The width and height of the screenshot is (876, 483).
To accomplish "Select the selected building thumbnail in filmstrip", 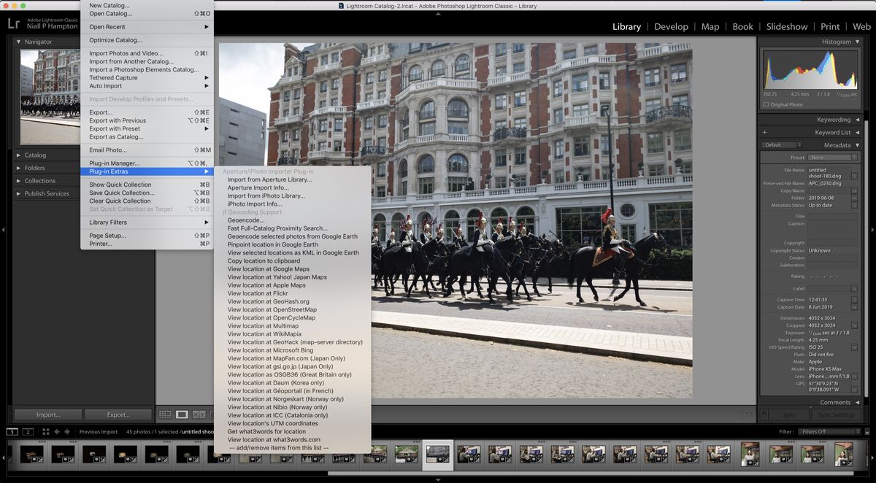I will 438,455.
